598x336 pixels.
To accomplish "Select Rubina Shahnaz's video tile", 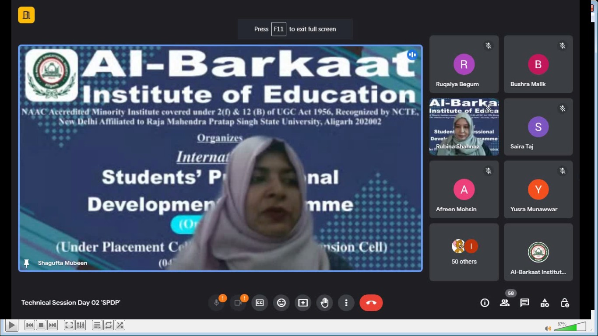I will click(464, 127).
